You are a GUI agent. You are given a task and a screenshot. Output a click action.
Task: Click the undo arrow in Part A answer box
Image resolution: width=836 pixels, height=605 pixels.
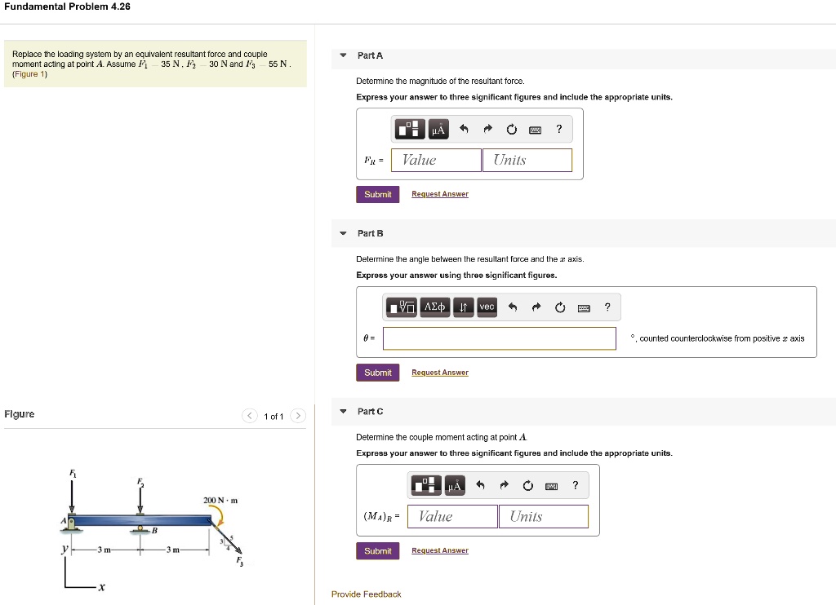click(x=464, y=127)
